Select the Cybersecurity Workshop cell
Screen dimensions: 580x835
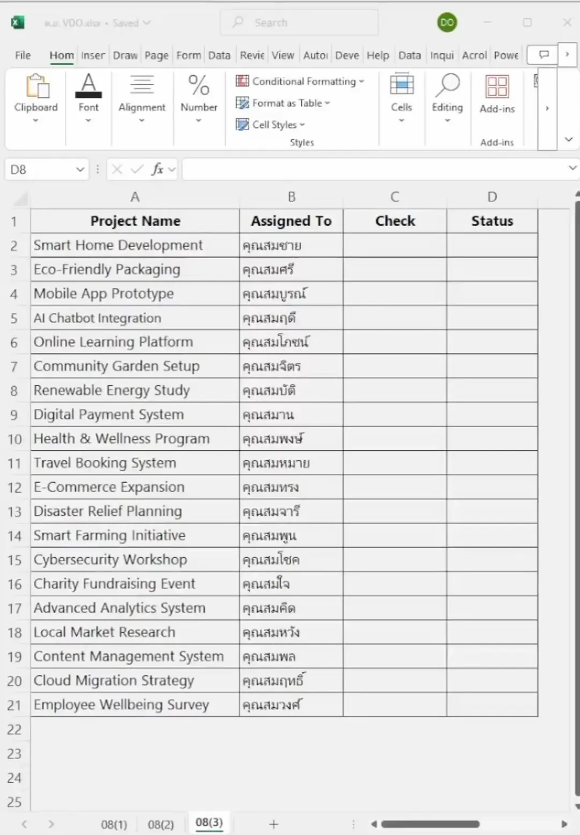point(135,560)
